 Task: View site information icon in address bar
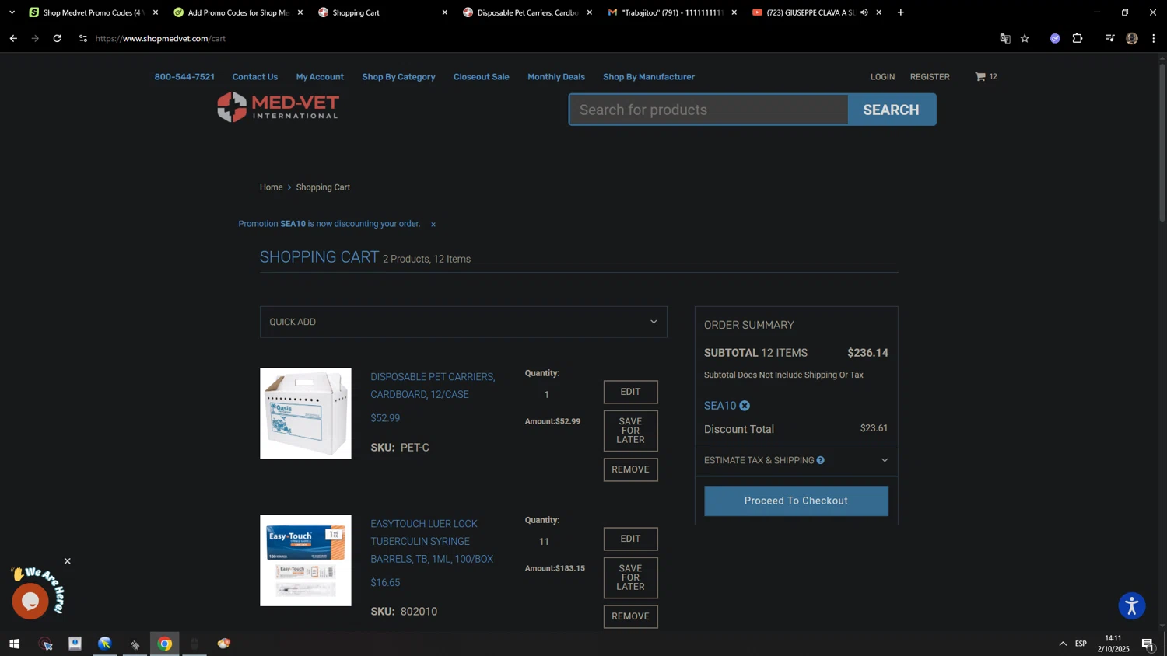[x=83, y=38]
